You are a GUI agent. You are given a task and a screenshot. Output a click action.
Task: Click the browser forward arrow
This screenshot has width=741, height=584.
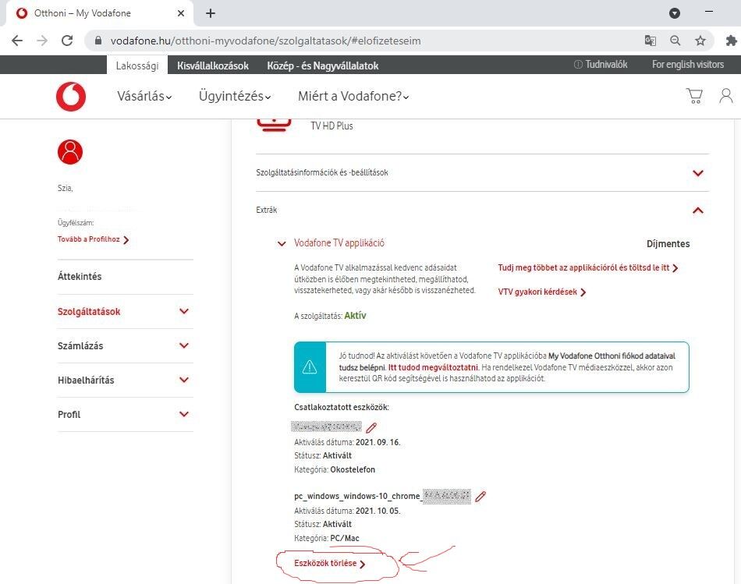42,41
